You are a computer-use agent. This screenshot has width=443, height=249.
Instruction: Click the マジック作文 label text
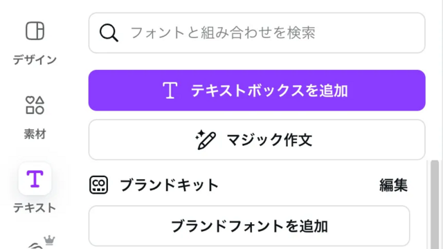[269, 140]
